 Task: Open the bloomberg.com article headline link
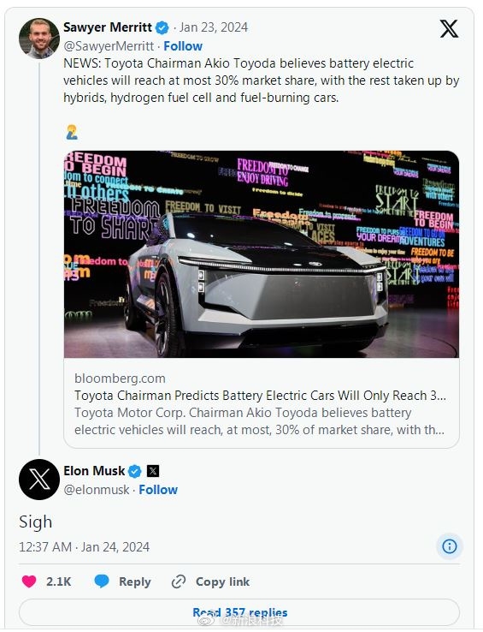point(260,396)
